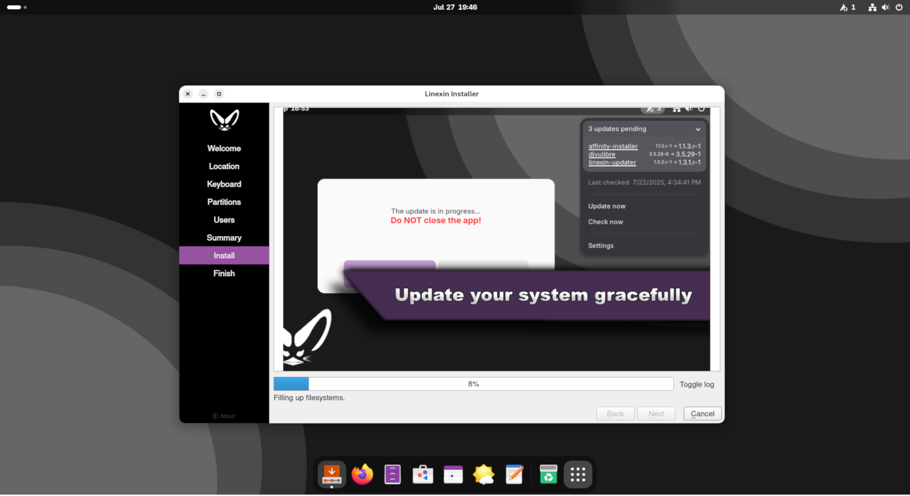Select the Welcome step
The image size is (910, 496).
coord(224,148)
